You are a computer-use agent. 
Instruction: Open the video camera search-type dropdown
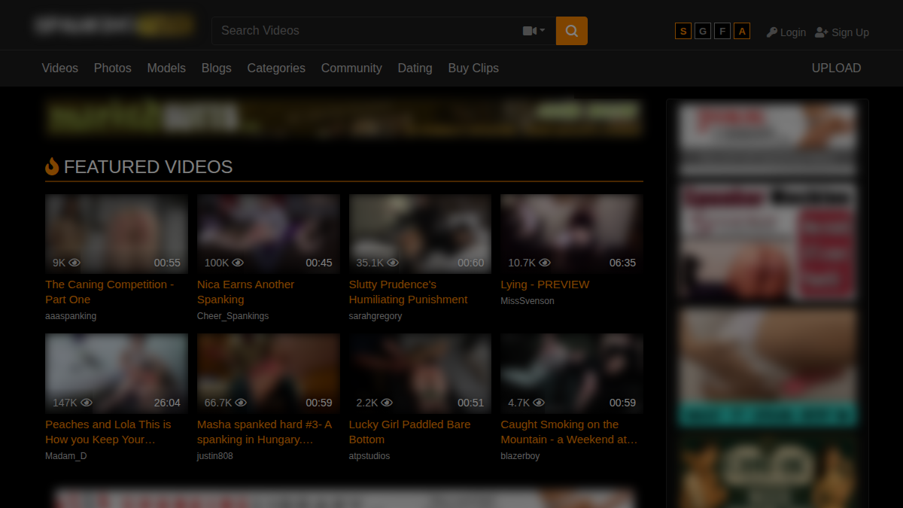(534, 31)
